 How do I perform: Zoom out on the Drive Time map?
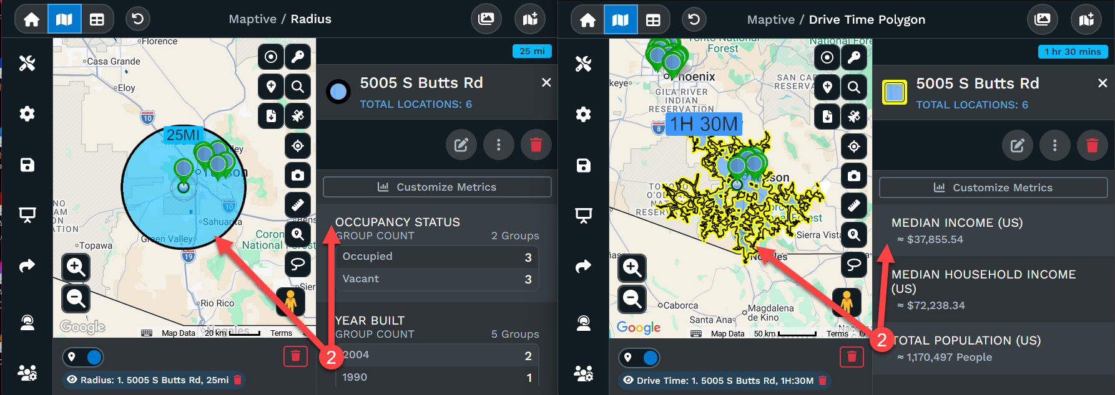pyautogui.click(x=632, y=300)
